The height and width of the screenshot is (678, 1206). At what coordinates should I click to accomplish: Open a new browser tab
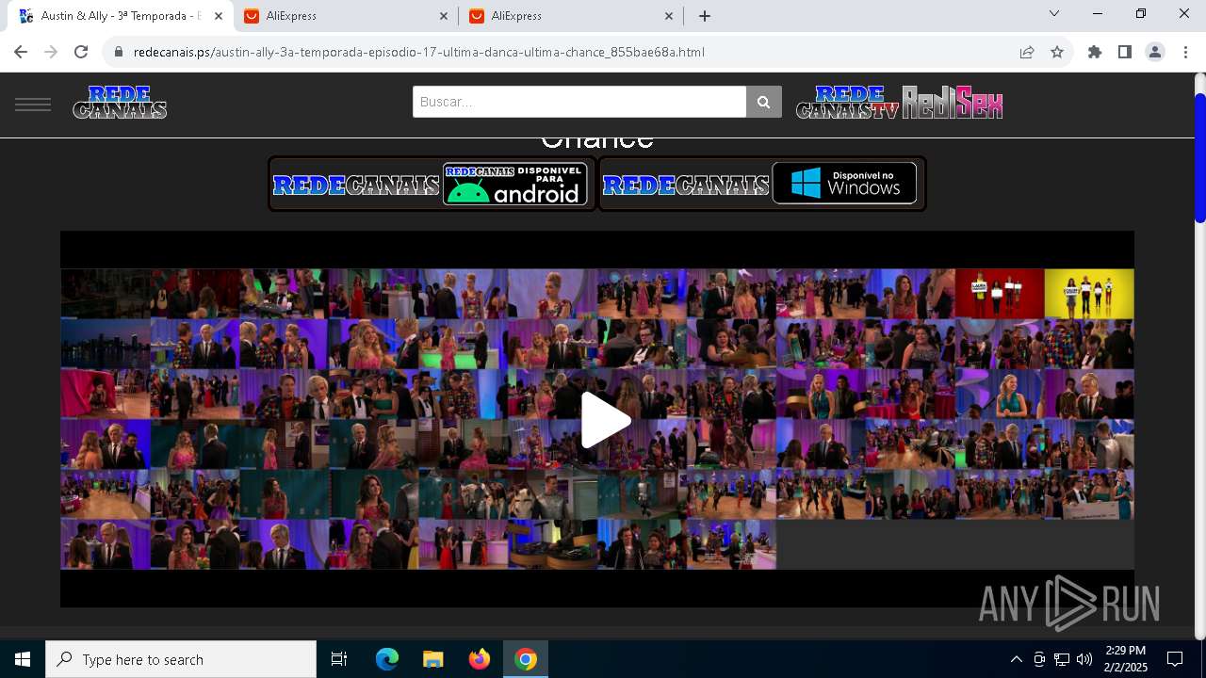tap(705, 16)
